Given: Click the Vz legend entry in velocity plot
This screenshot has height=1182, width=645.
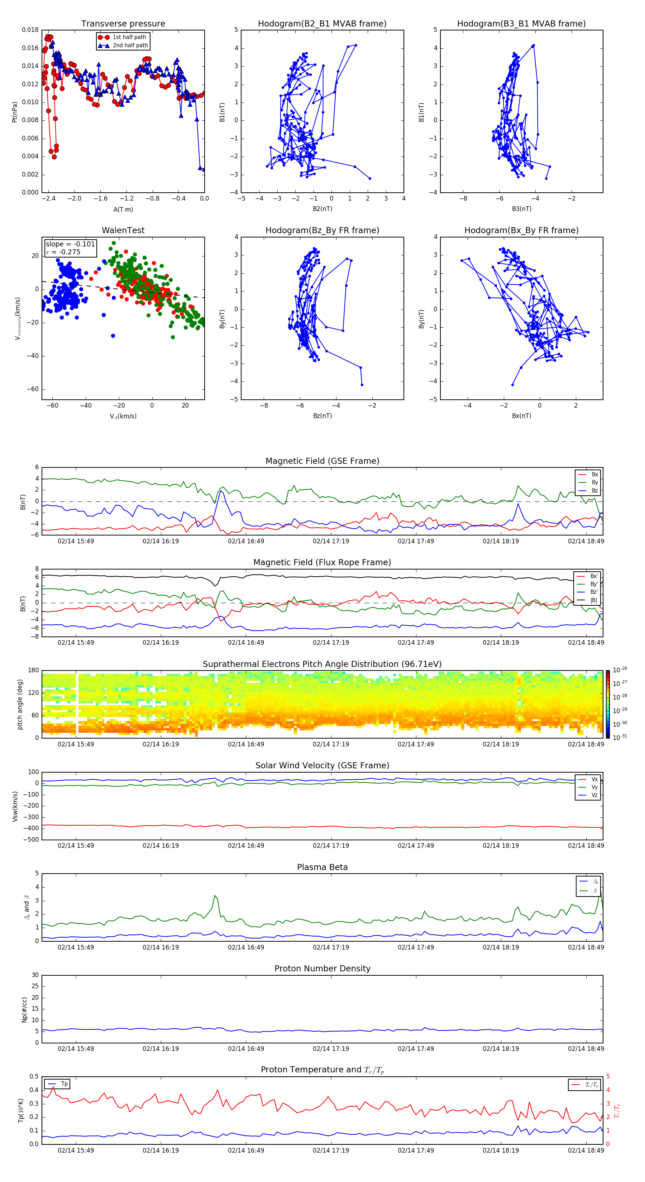Looking at the screenshot, I should [x=588, y=795].
